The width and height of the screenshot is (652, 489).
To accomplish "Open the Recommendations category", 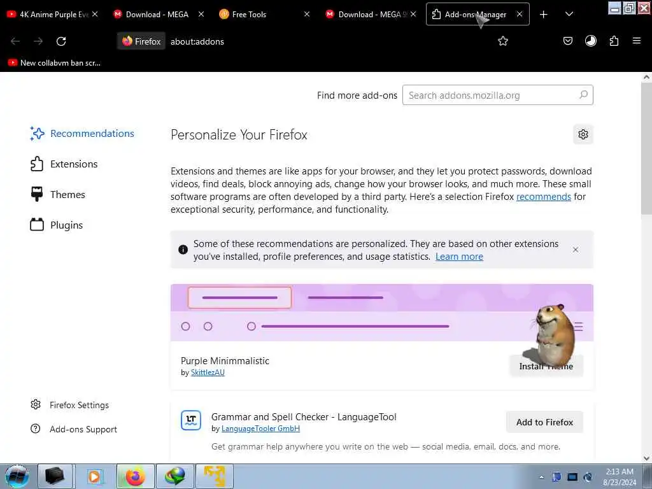I will point(82,134).
